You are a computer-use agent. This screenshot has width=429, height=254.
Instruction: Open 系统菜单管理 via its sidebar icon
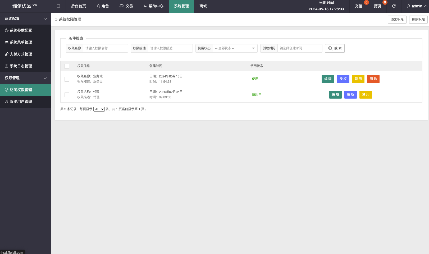tap(7, 42)
